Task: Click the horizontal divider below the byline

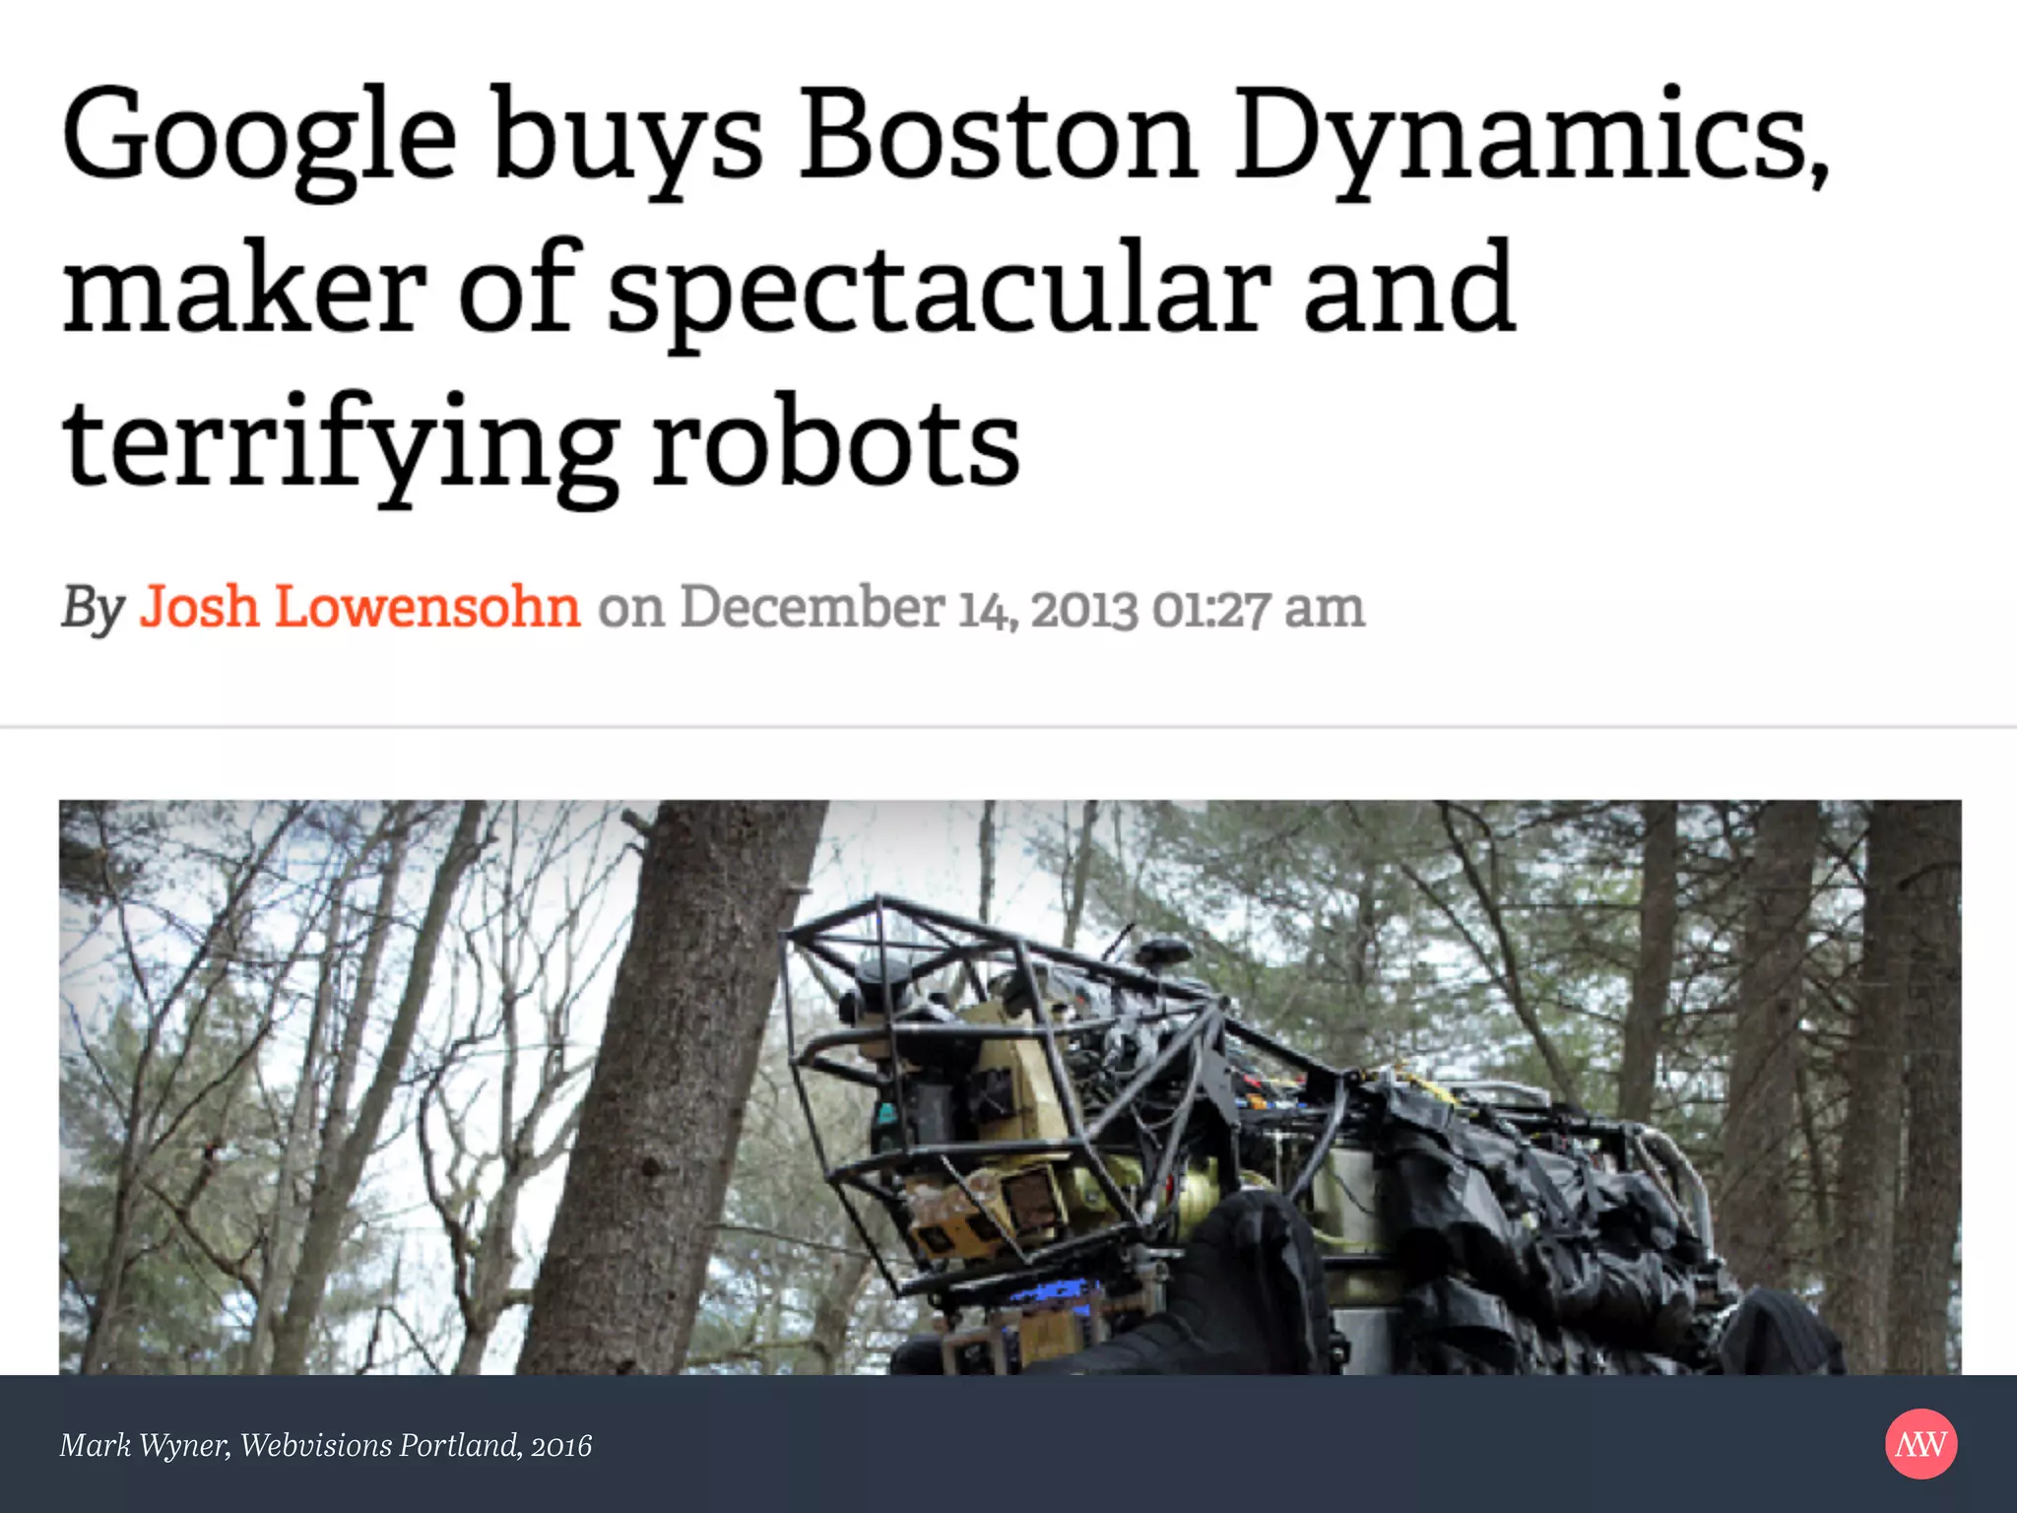Action: (x=1008, y=727)
